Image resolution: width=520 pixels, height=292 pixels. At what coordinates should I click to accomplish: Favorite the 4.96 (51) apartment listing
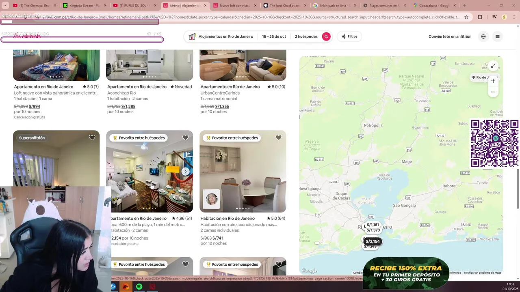click(185, 138)
